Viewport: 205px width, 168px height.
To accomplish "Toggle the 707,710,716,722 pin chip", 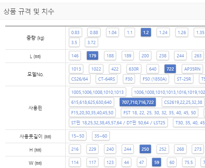I will coord(138,102).
